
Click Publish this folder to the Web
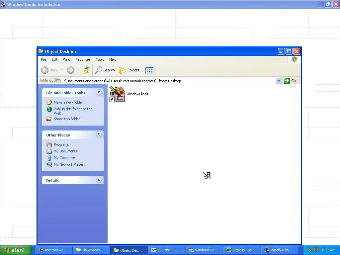[x=73, y=111]
